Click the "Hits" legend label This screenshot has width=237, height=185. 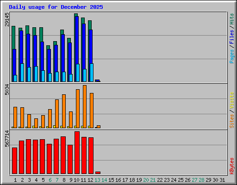tap(232, 19)
